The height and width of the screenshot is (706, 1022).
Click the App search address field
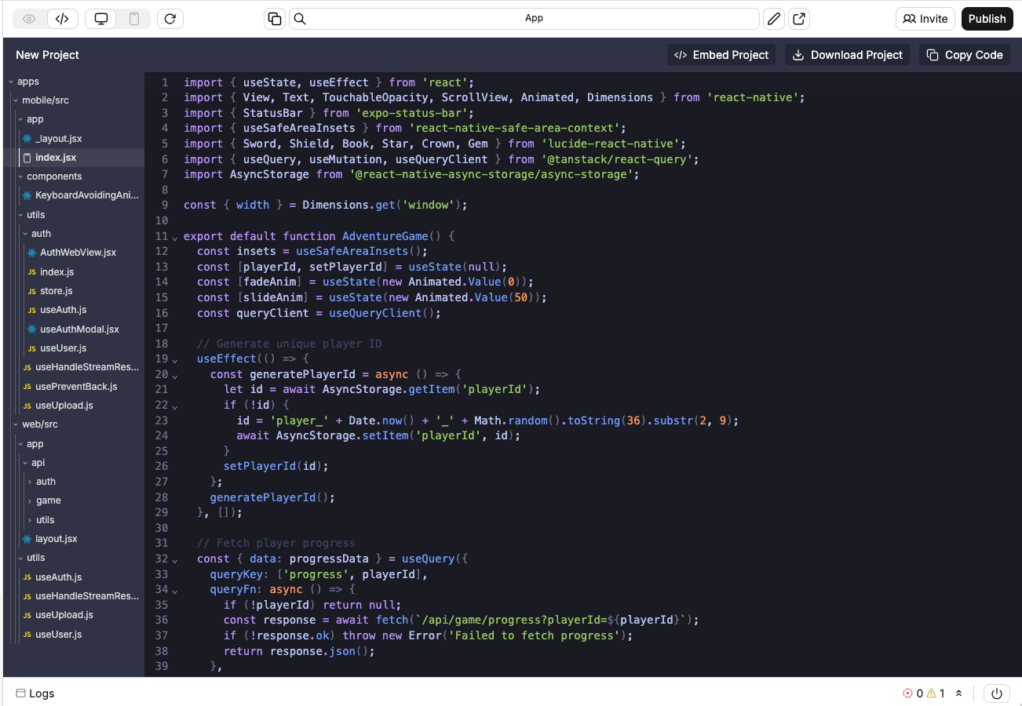[534, 19]
